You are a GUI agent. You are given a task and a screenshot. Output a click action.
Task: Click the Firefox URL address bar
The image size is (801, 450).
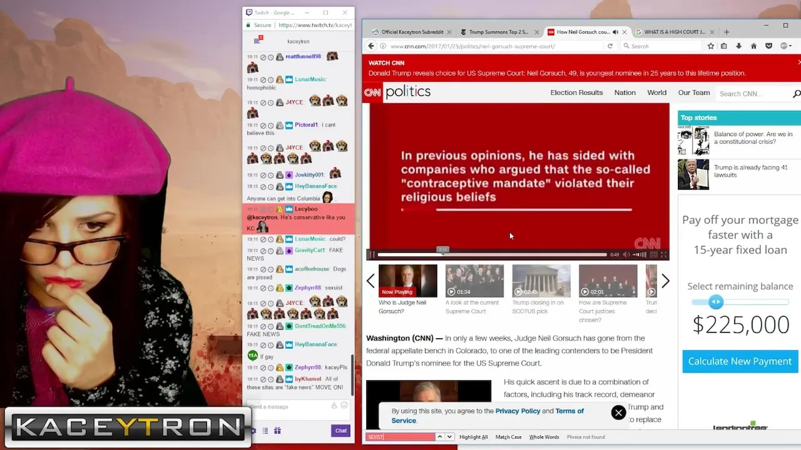pyautogui.click(x=494, y=46)
